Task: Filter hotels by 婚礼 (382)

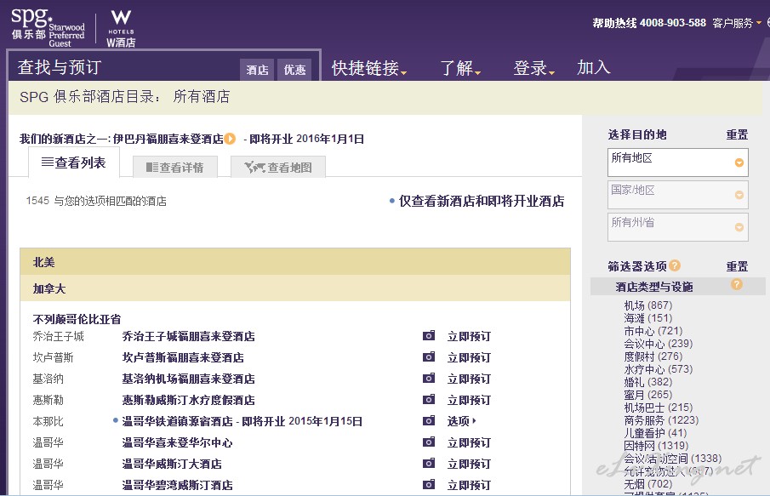Action: pyautogui.click(x=648, y=382)
